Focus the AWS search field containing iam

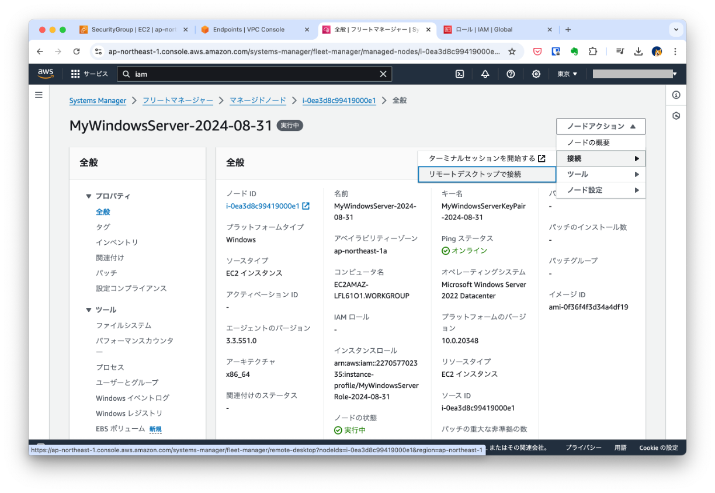254,74
